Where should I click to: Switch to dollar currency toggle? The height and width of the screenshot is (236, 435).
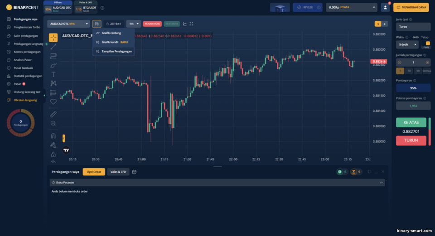[377, 24]
